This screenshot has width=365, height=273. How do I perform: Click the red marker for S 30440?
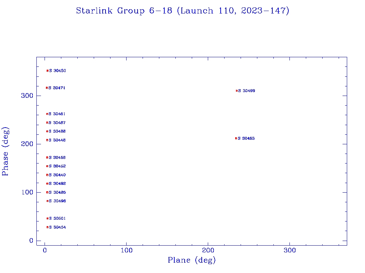coord(47,175)
